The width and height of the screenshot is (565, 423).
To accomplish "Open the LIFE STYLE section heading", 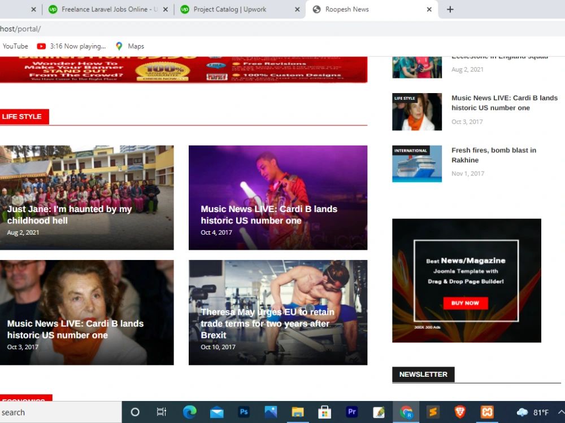I will click(x=22, y=117).
